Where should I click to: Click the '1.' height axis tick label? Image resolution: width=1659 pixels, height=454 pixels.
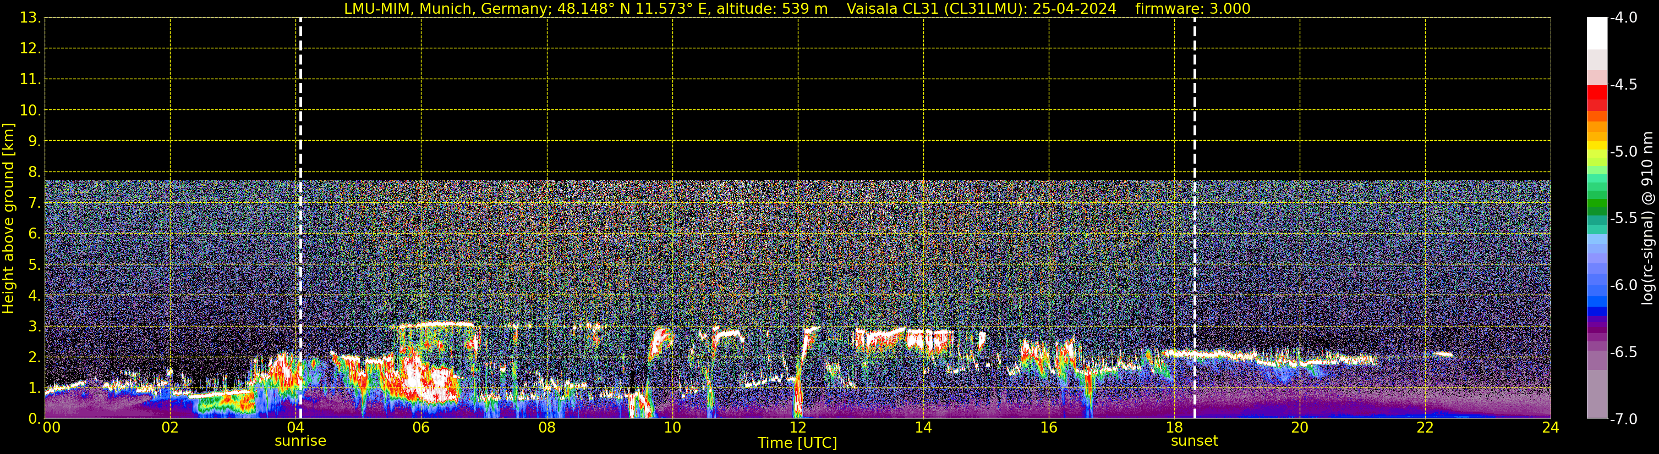34,389
